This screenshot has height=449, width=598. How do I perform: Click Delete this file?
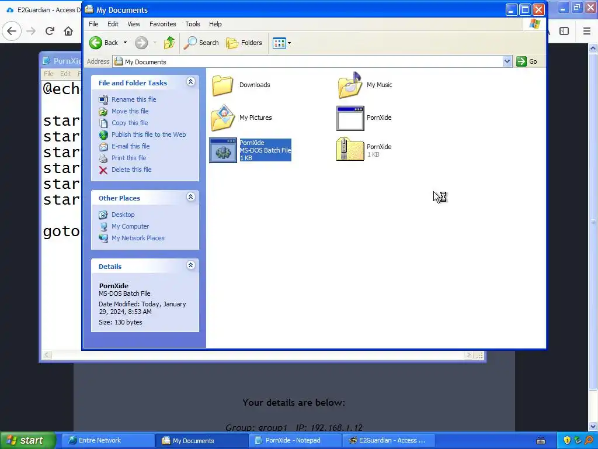(131, 170)
